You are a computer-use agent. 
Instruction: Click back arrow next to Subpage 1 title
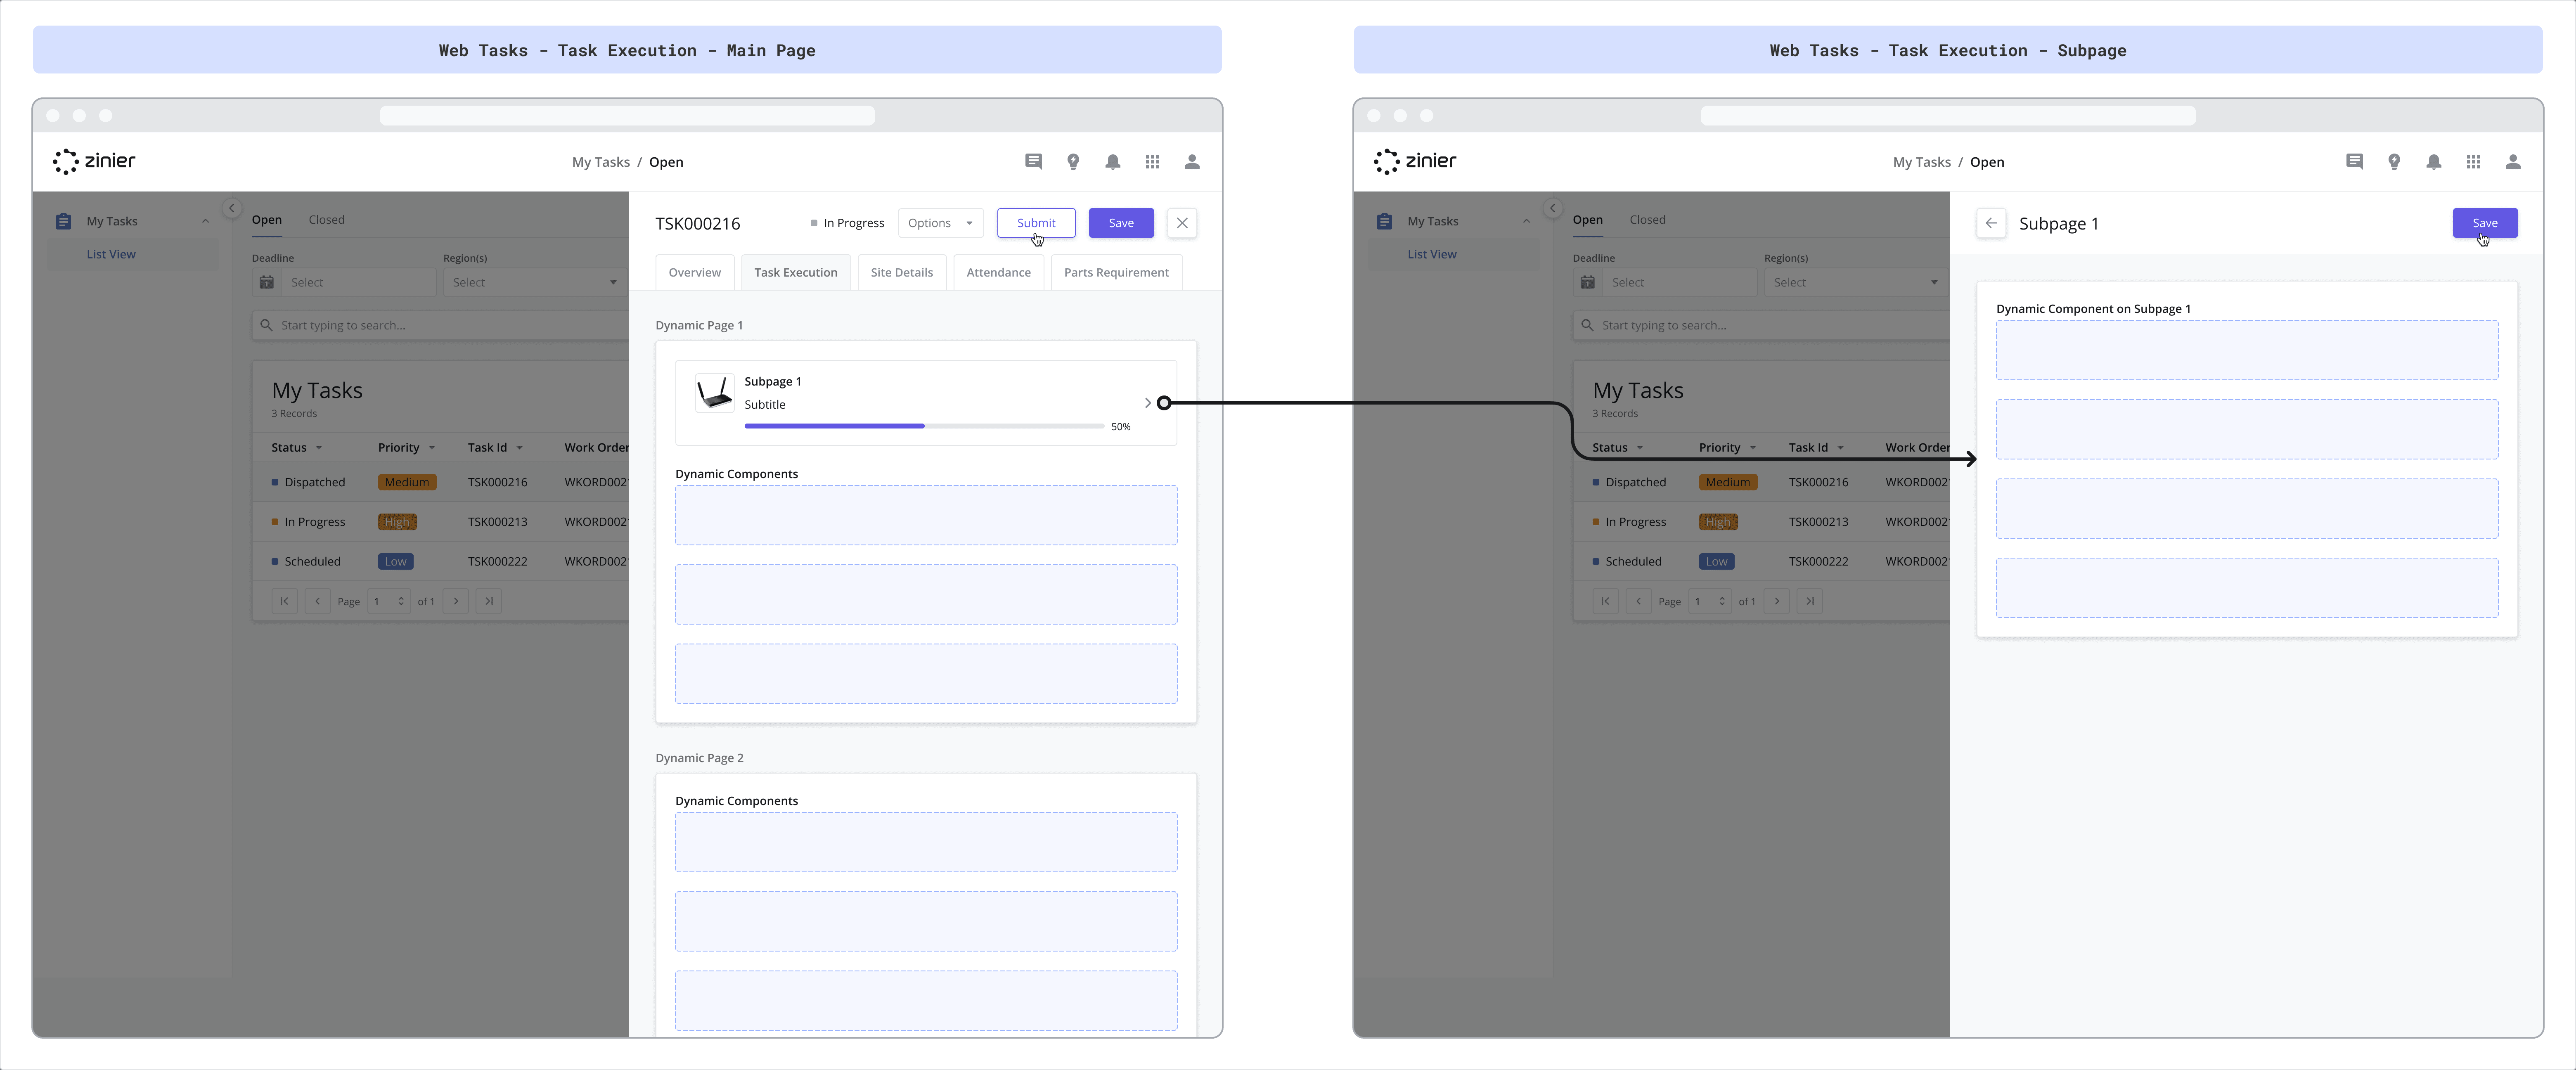click(1991, 223)
